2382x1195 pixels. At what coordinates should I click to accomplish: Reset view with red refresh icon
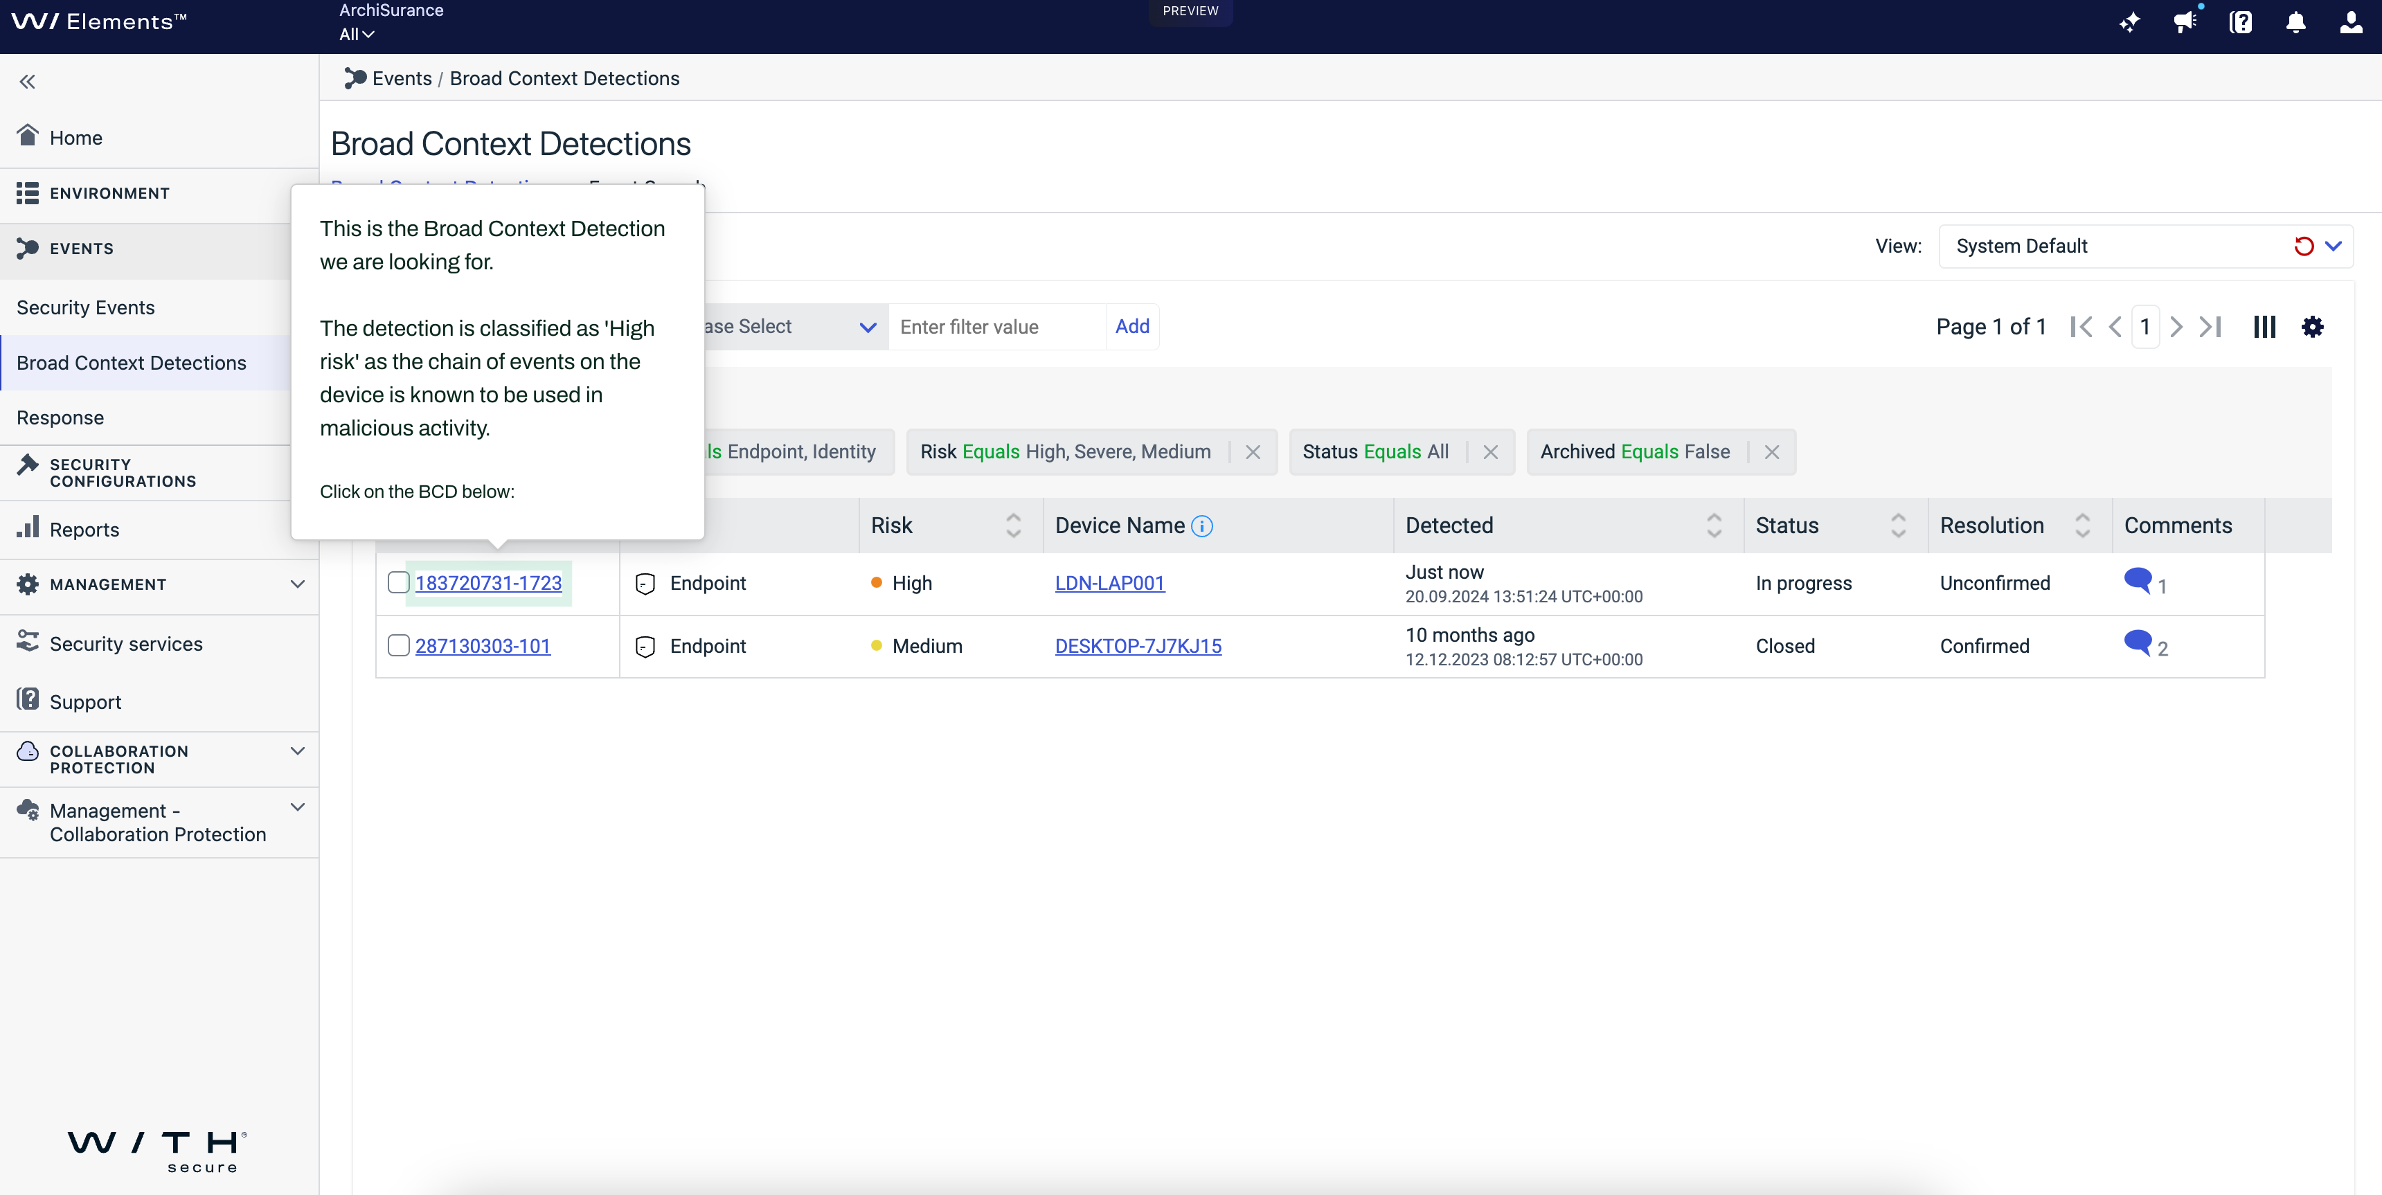tap(2303, 246)
